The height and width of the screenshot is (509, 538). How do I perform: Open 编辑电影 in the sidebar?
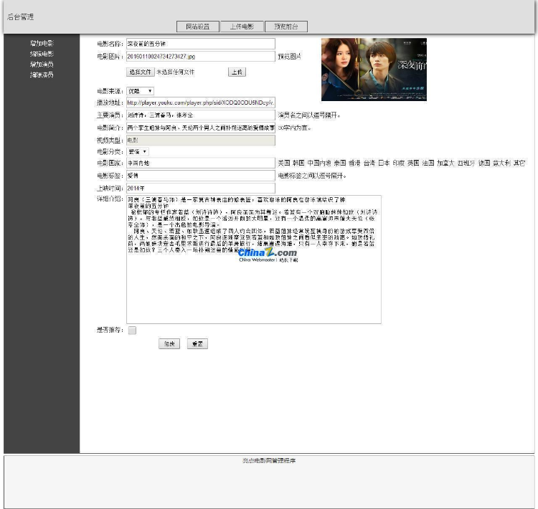pyautogui.click(x=42, y=54)
